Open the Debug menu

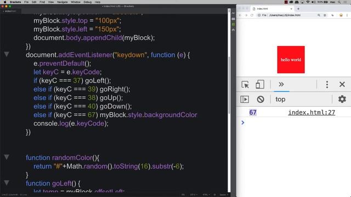[88, 2]
